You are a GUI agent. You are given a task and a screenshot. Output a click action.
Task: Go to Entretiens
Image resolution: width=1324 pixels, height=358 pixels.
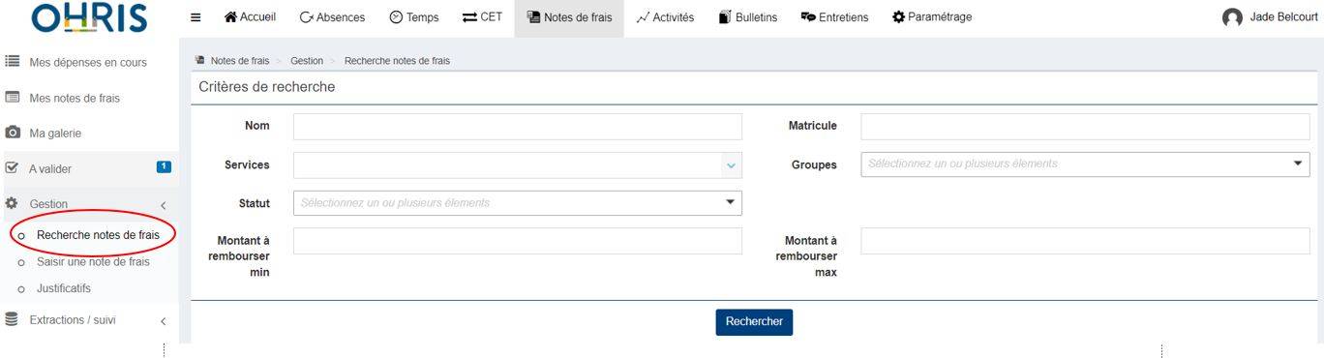(x=834, y=17)
